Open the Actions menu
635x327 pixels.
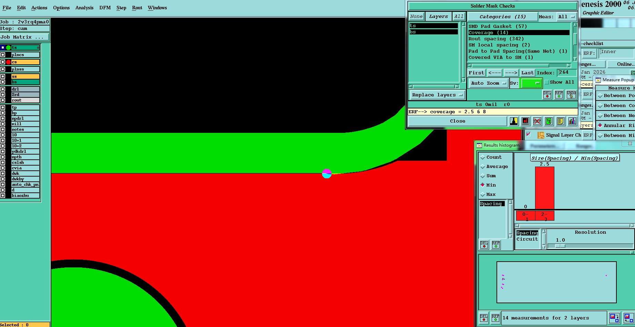point(39,8)
